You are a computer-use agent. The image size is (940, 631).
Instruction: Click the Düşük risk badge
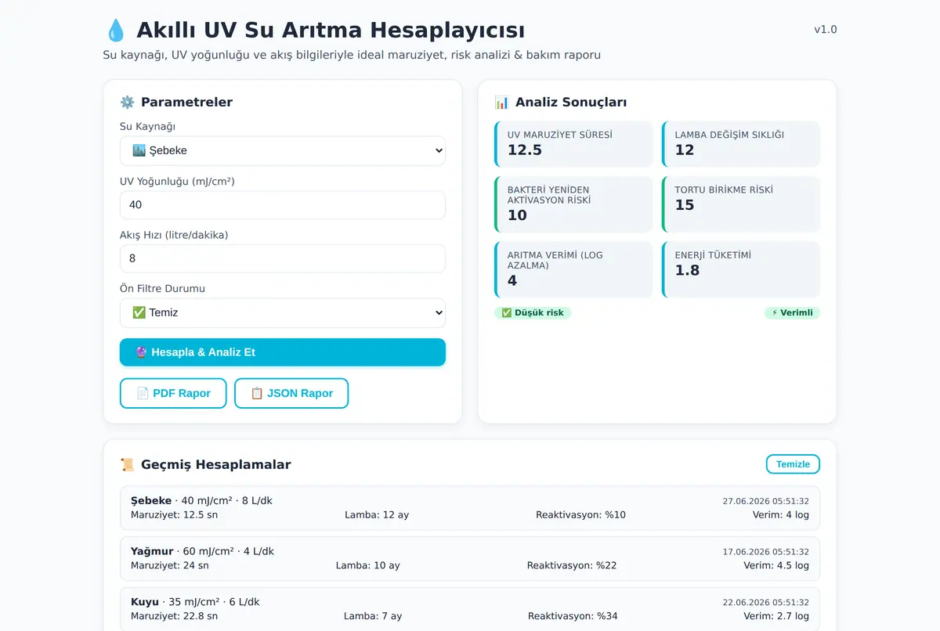point(533,312)
